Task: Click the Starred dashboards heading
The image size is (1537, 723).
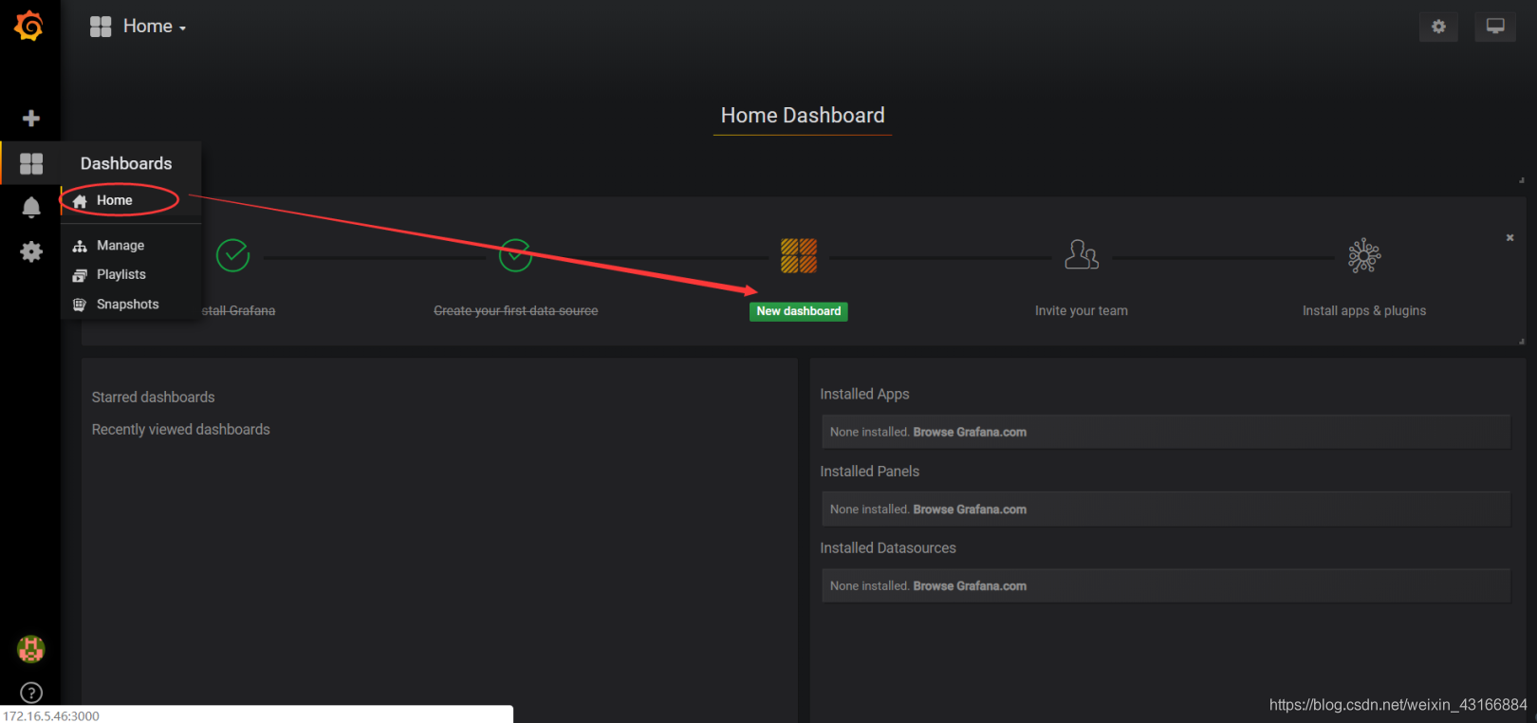Action: coord(153,397)
